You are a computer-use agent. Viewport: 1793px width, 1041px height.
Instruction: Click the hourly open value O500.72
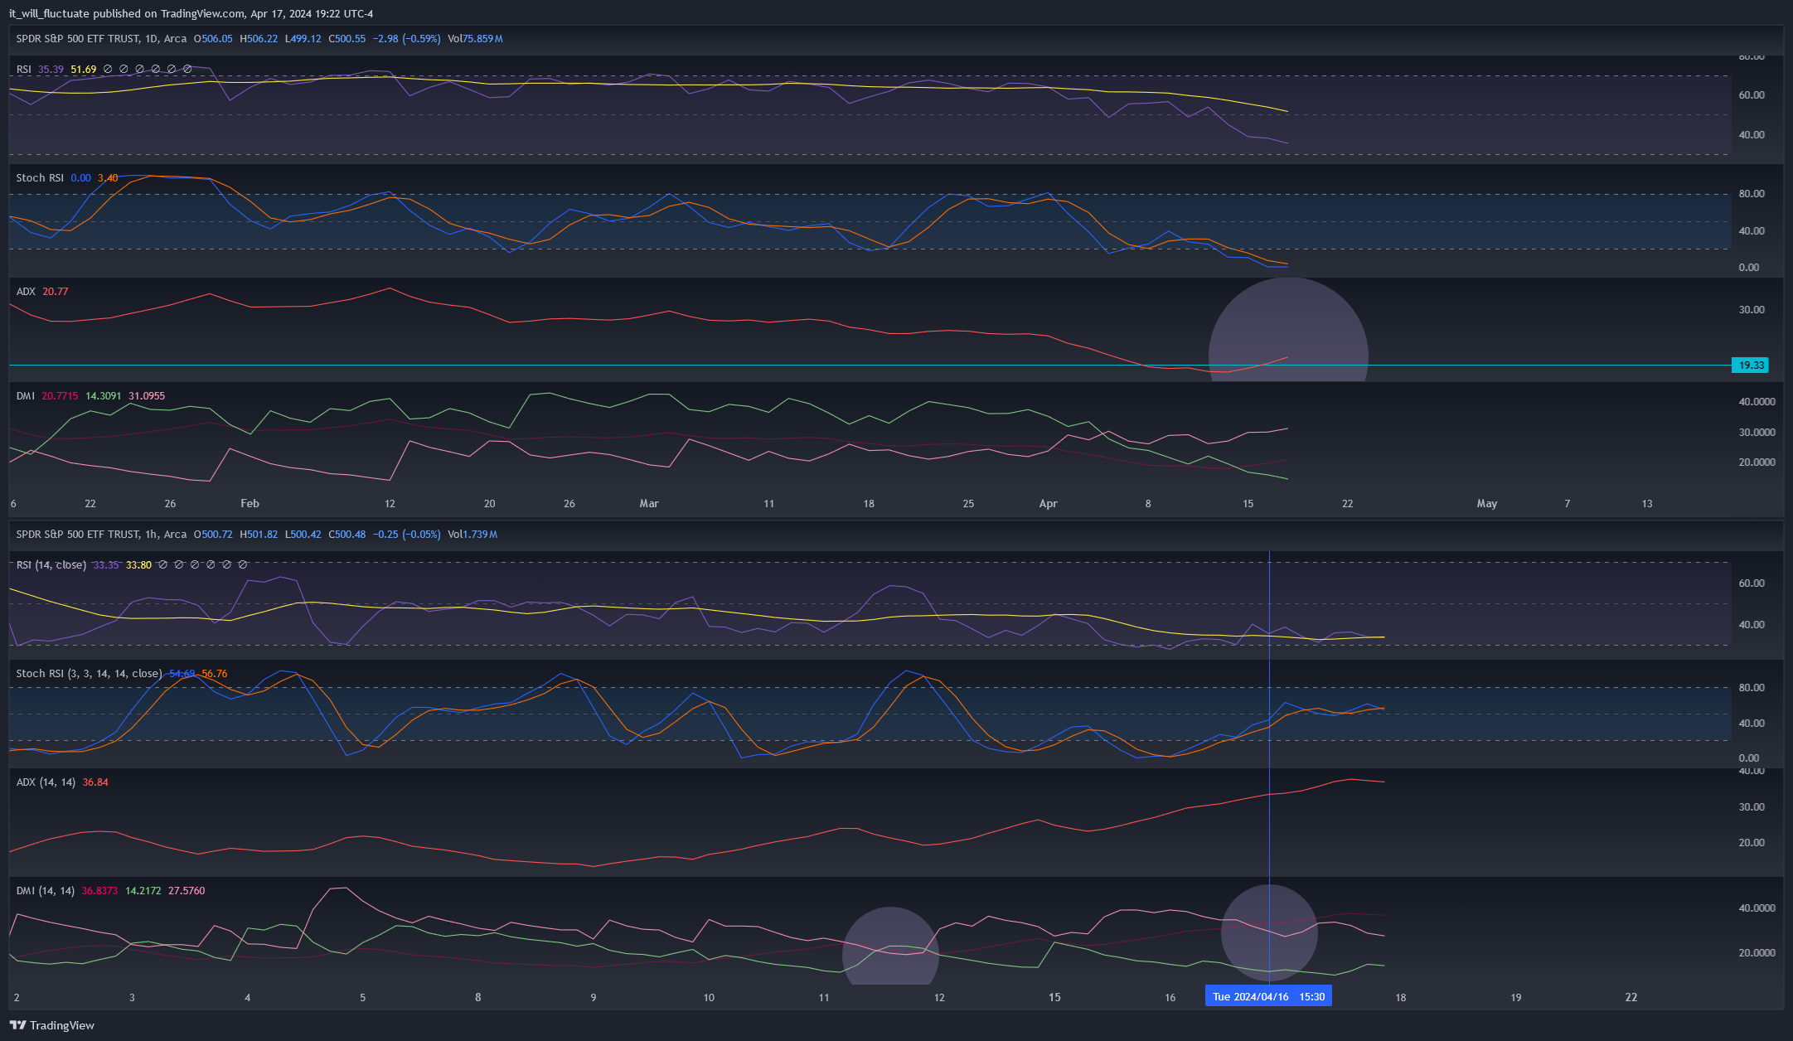[213, 535]
